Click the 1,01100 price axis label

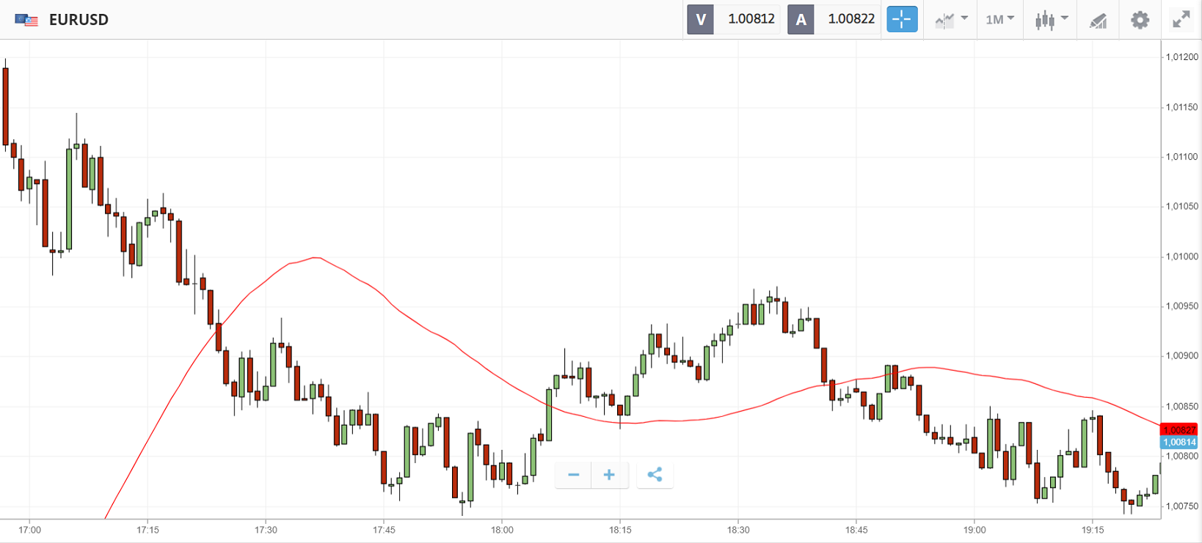pos(1181,157)
